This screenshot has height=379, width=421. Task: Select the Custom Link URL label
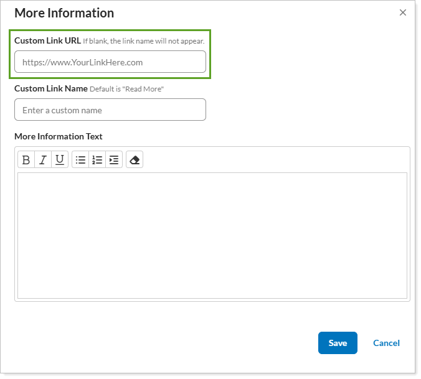coord(47,41)
